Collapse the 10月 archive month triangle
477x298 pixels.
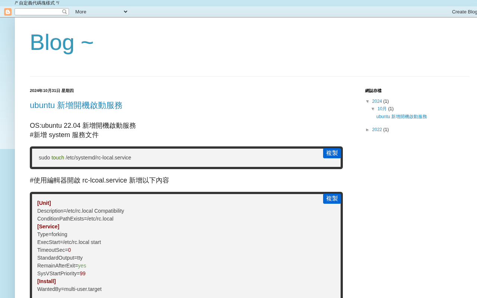[373, 109]
